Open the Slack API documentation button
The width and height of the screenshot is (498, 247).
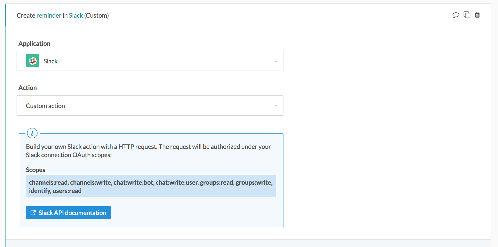[x=68, y=213]
